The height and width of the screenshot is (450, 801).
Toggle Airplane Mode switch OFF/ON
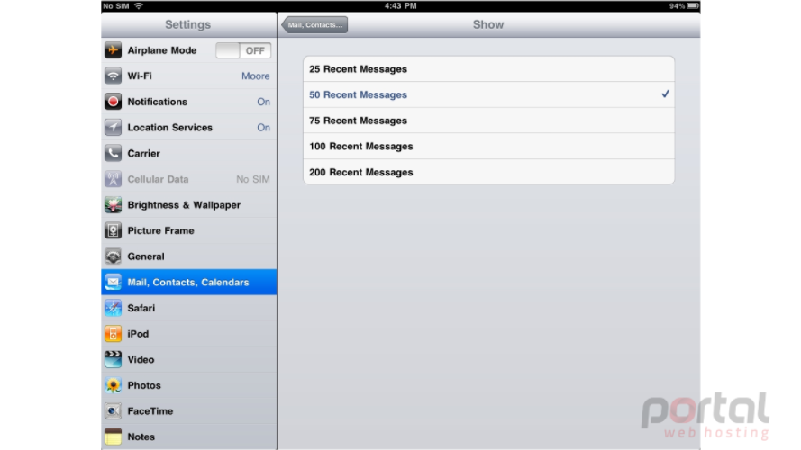(243, 50)
